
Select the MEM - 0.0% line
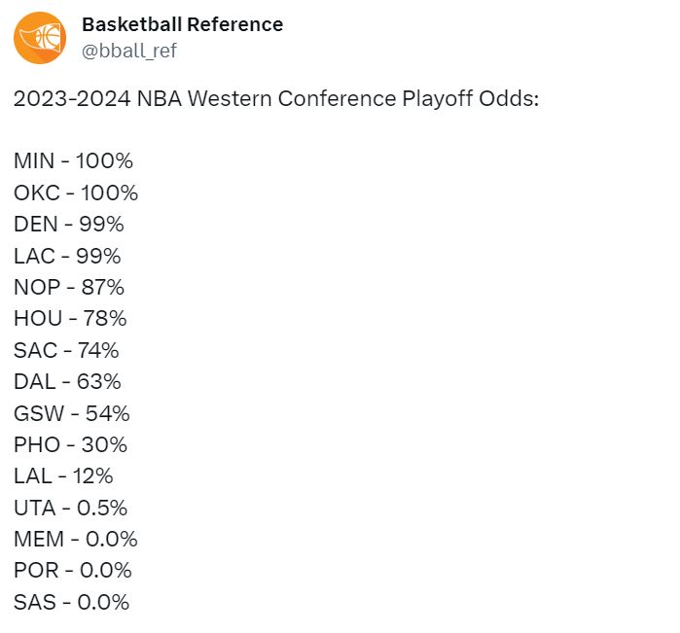click(x=76, y=539)
